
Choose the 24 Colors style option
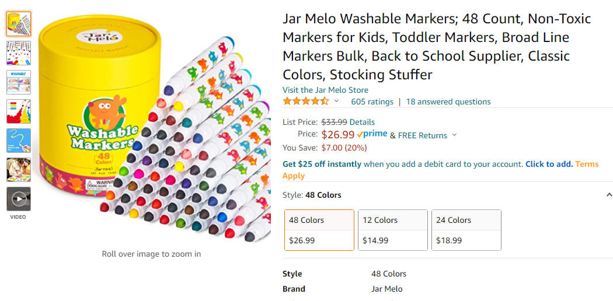tap(466, 230)
